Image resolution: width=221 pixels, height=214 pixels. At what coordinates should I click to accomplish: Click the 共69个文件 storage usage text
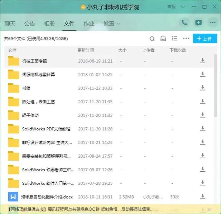[36, 39]
